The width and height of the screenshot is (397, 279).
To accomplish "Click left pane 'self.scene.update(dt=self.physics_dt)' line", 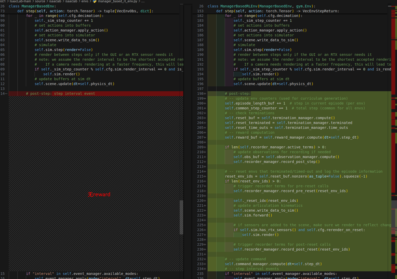I will point(75,84).
